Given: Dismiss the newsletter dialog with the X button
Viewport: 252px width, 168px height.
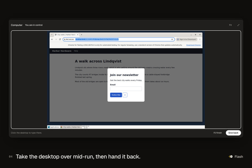Looking at the screenshot, I should (125, 95).
